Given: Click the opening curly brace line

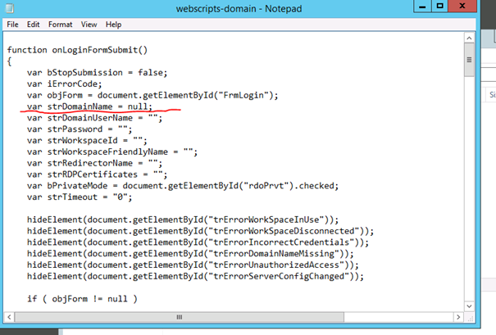Looking at the screenshot, I should coord(9,61).
